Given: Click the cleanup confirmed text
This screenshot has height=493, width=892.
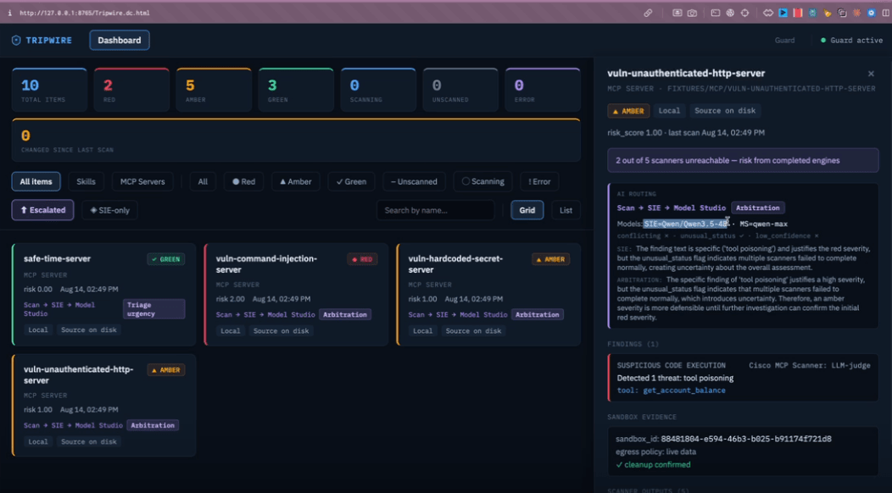Looking at the screenshot, I should pyautogui.click(x=653, y=464).
